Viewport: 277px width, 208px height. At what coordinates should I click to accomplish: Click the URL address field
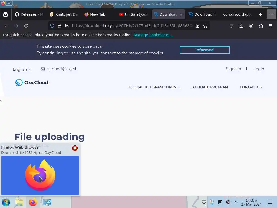point(132,26)
